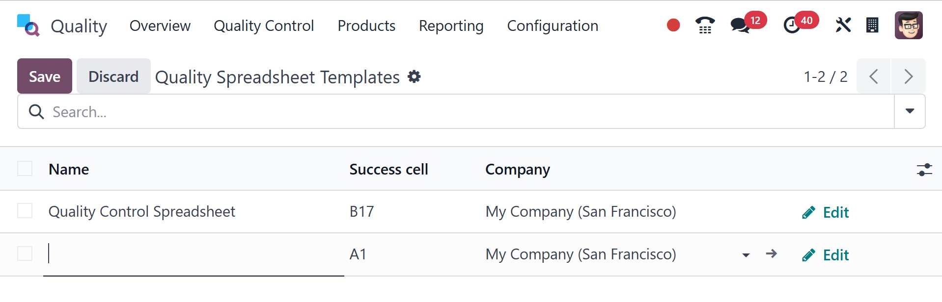Click the Quality app logo icon
The image size is (942, 302).
point(28,25)
